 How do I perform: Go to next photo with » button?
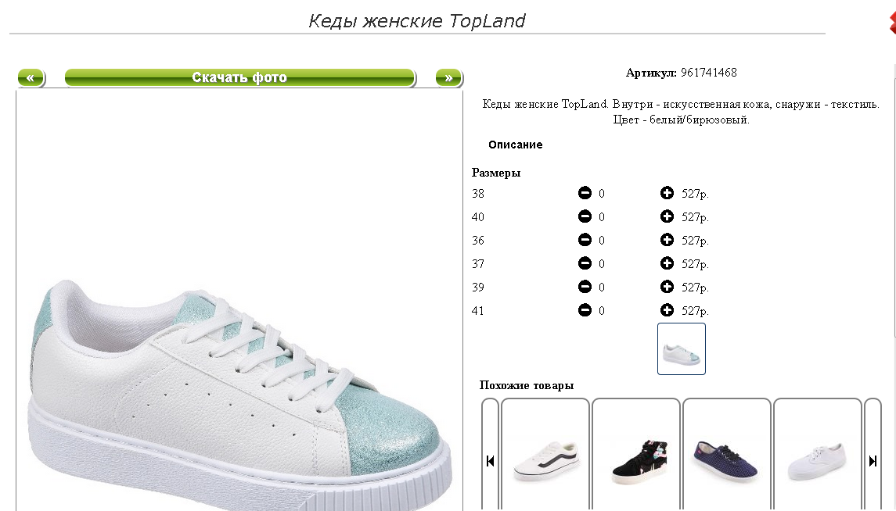pyautogui.click(x=449, y=77)
